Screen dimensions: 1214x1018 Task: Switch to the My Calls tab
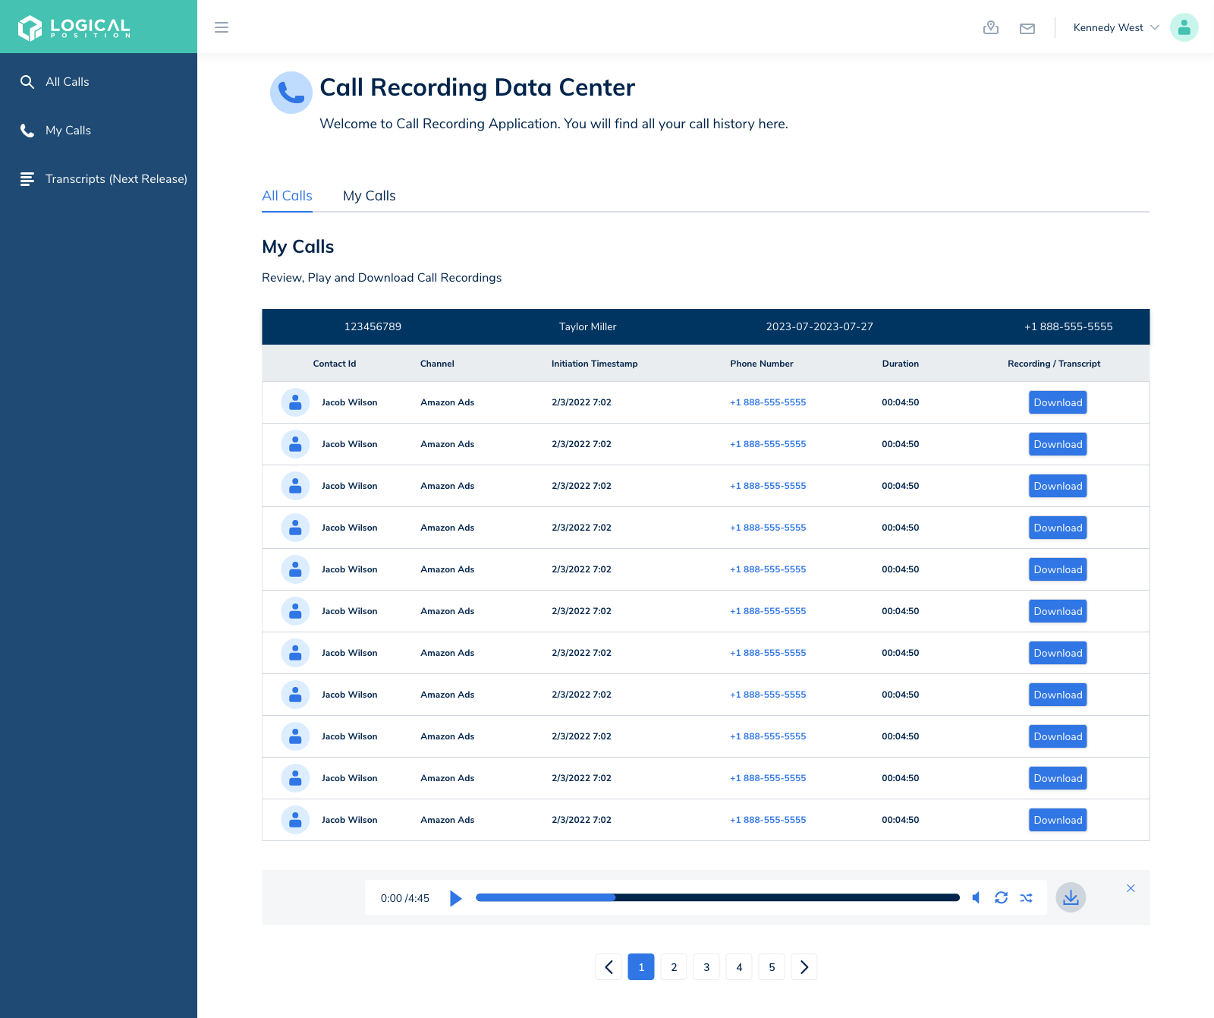click(370, 196)
